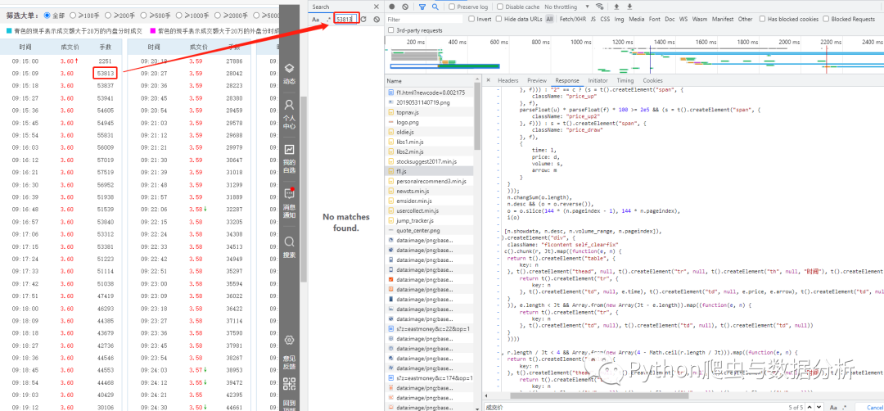Check Blocked Requests checkbox
The height and width of the screenshot is (411, 884).
point(826,19)
